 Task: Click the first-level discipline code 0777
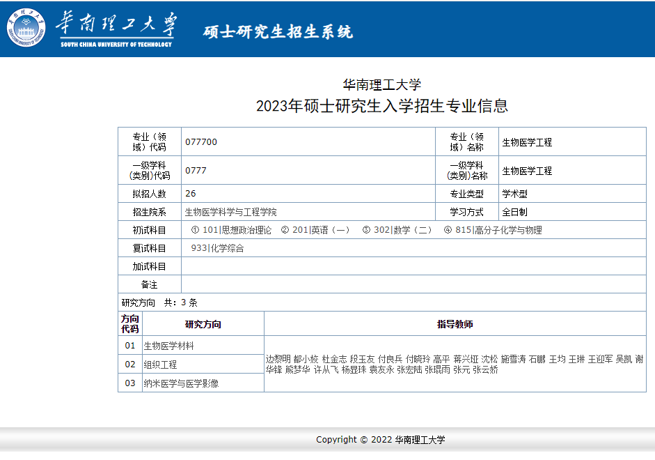pyautogui.click(x=196, y=171)
